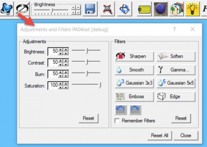This screenshot has height=147, width=207.
Task: Click the Contrast value field showing 50
Action: (x=53, y=62)
